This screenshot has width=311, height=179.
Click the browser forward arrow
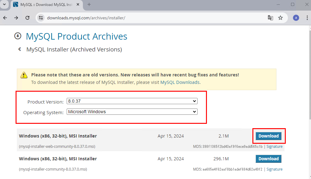point(16,18)
